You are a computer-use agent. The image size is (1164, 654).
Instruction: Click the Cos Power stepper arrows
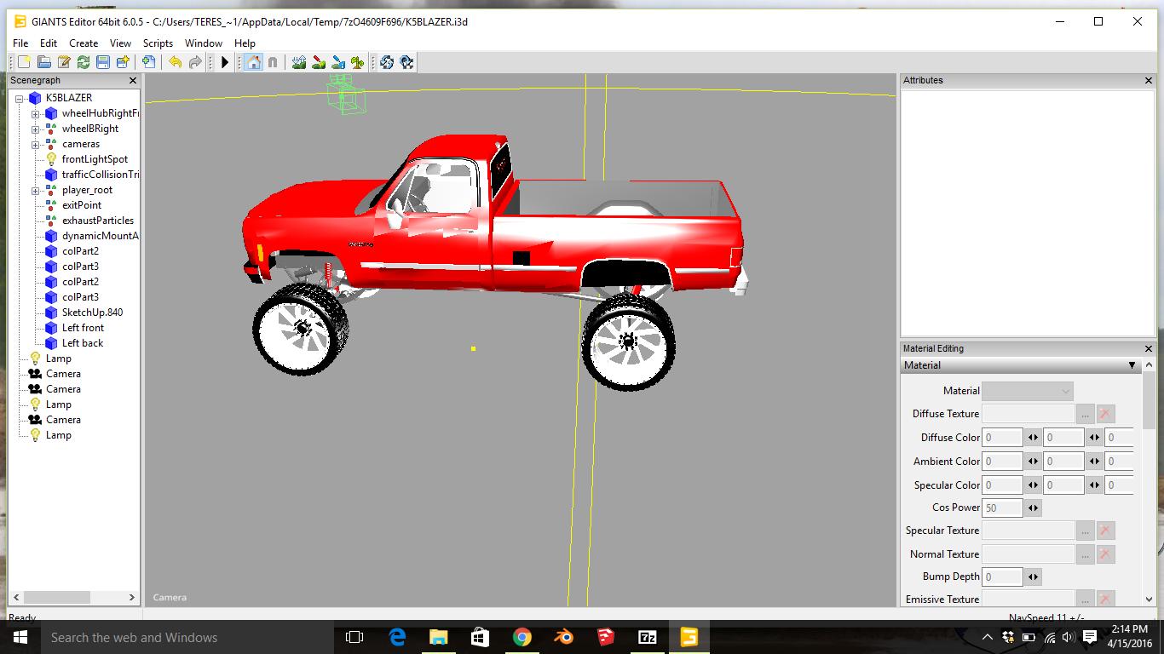1033,508
